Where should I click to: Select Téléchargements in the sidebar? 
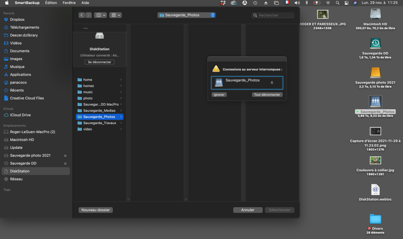point(36,27)
